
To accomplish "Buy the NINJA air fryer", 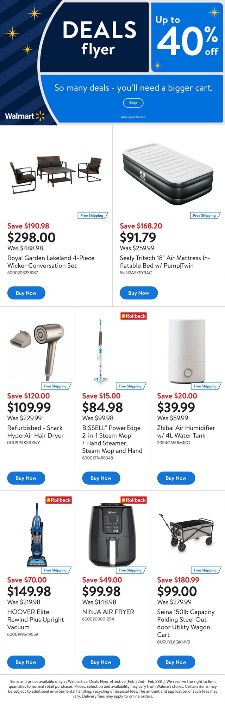I will coord(101,662).
